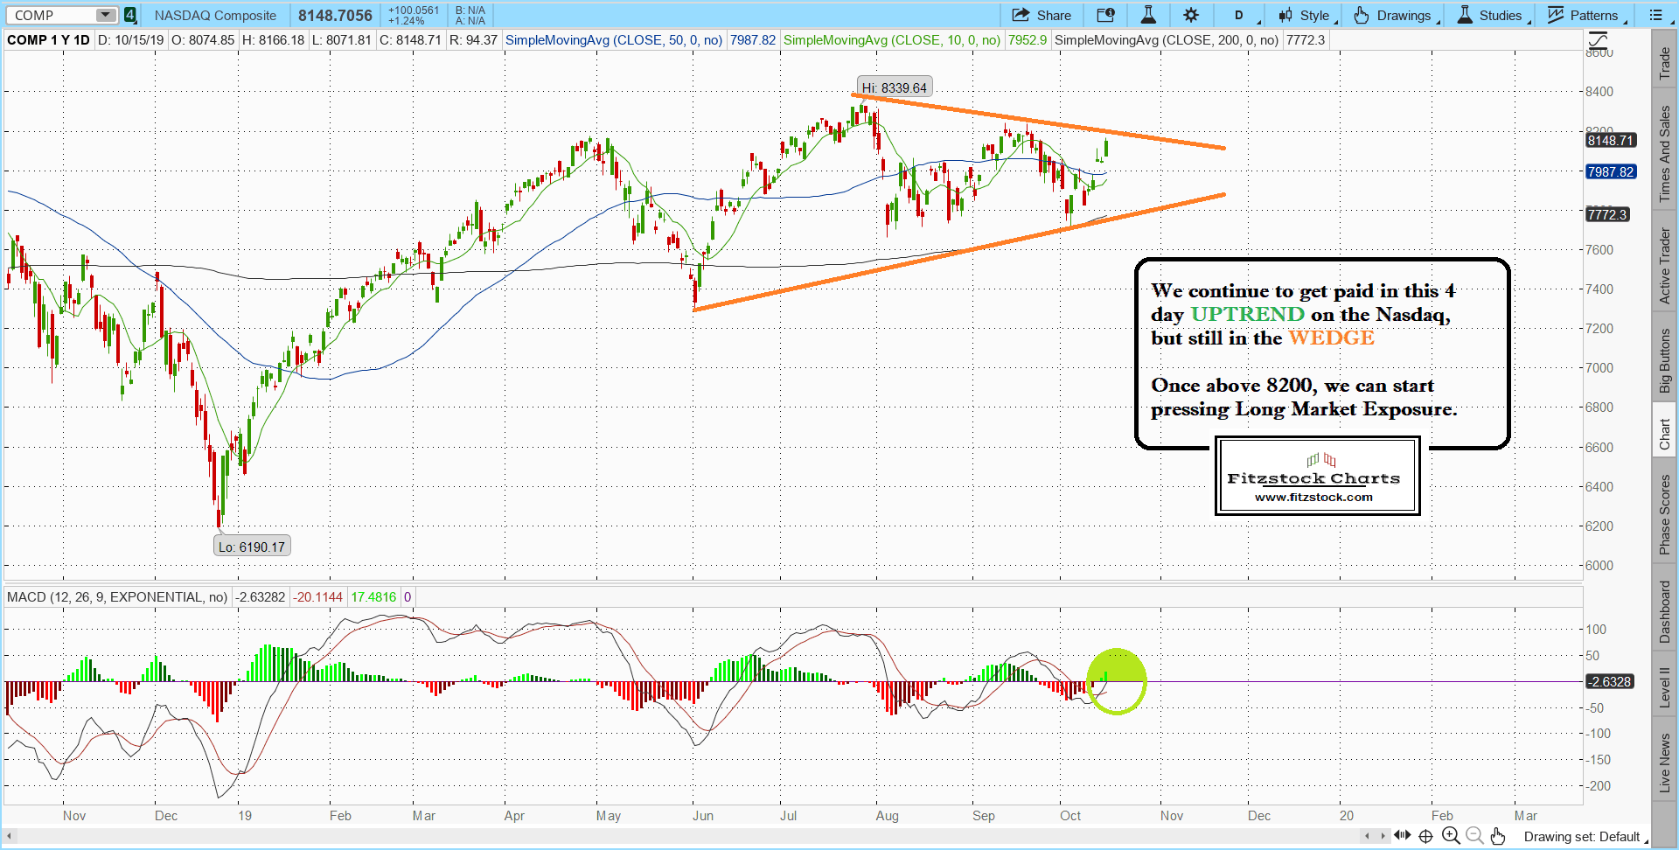Click the flask Edit Studies icon
This screenshot has height=850, width=1679.
click(1148, 15)
